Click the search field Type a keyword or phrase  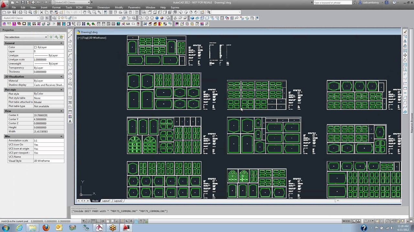click(332, 3)
